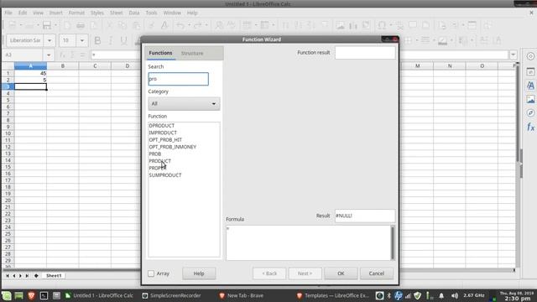
Task: Click the Undo arrow icon
Action: click(x=180, y=25)
